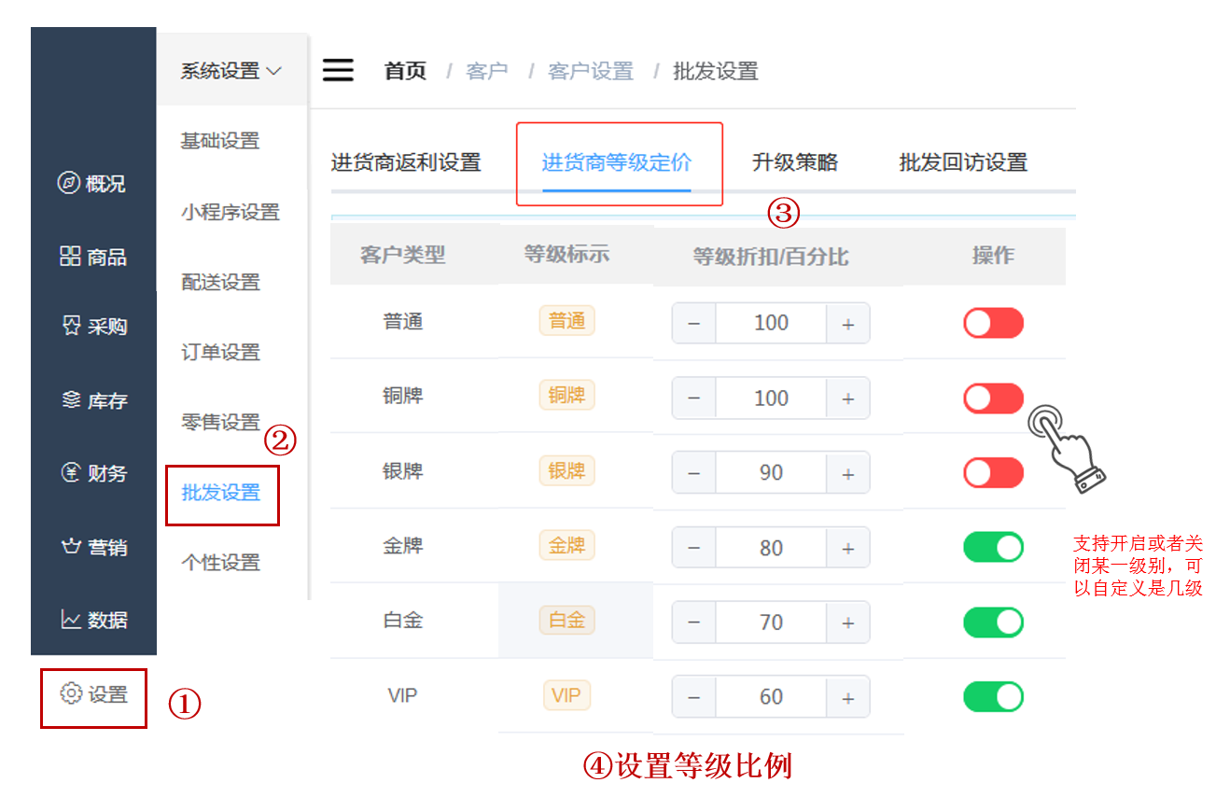1216x811 pixels.
Task: Increase the 白金 discount value
Action: [847, 622]
